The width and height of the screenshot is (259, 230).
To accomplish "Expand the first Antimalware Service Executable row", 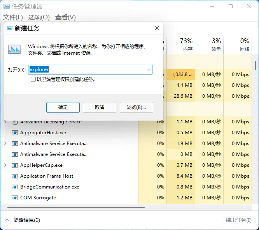I will [x=5, y=144].
